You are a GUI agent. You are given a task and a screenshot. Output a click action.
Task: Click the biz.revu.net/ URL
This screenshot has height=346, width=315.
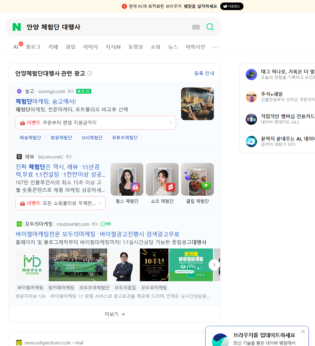(x=51, y=157)
